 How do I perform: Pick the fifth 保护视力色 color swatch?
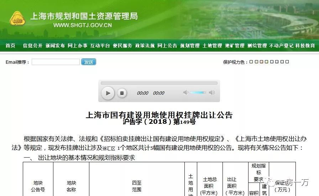(x=272, y=62)
